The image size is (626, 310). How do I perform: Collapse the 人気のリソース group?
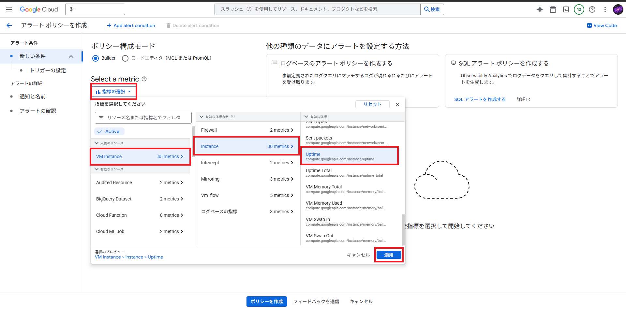click(97, 143)
